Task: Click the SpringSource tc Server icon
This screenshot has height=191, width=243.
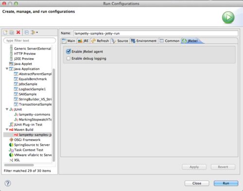Action: (11, 145)
